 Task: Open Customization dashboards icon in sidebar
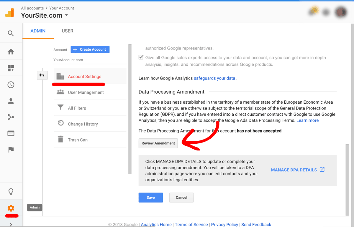tap(11, 69)
